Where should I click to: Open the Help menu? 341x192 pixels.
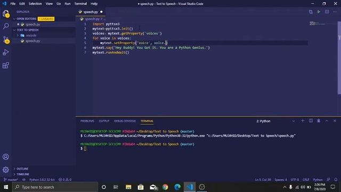(x=94, y=4)
